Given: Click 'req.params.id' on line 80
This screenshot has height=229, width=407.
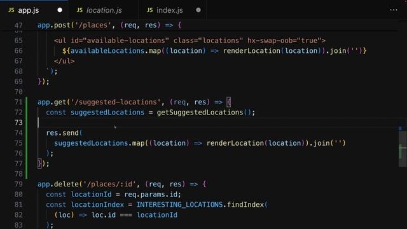Looking at the screenshot, I should point(151,195).
